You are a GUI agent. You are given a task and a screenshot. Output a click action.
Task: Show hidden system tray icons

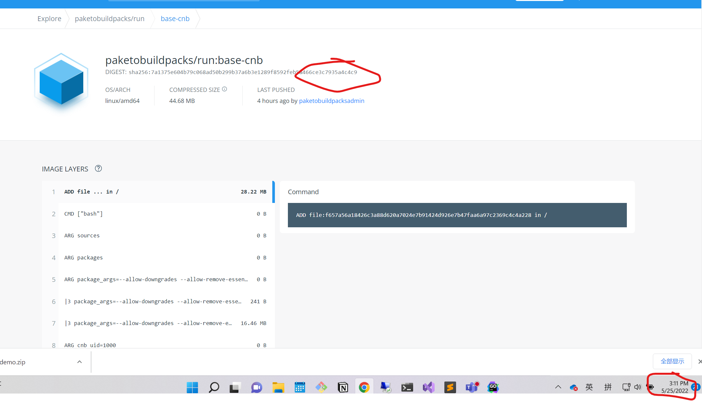(558, 387)
